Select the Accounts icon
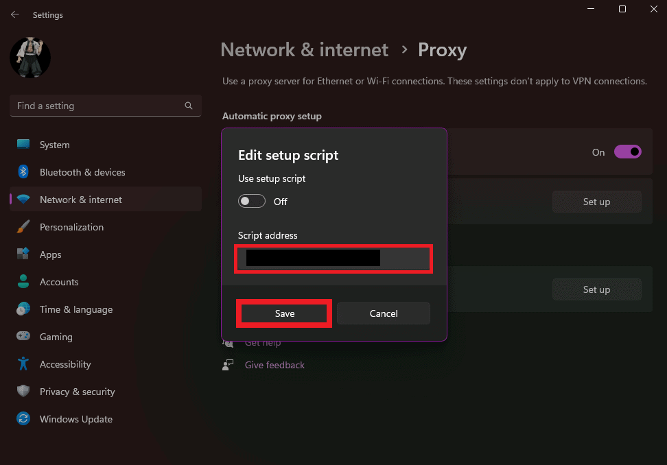Viewport: 667px width, 465px height. coord(23,282)
